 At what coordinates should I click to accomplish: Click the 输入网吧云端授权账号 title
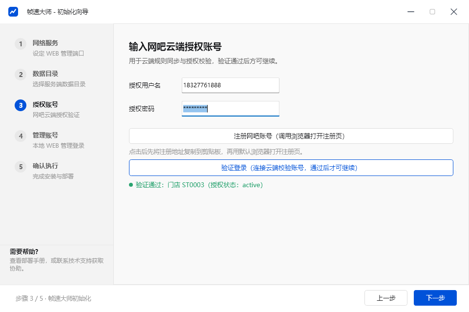coord(175,47)
